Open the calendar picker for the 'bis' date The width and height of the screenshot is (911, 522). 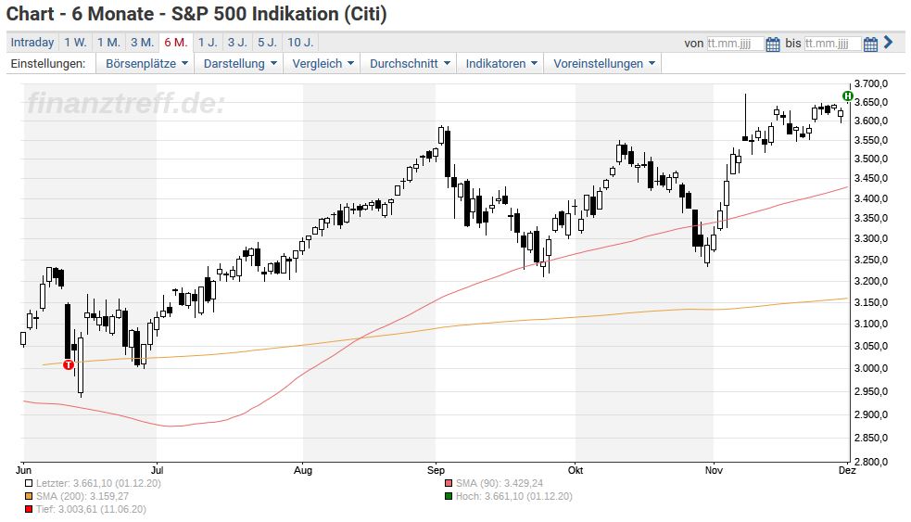pos(869,44)
